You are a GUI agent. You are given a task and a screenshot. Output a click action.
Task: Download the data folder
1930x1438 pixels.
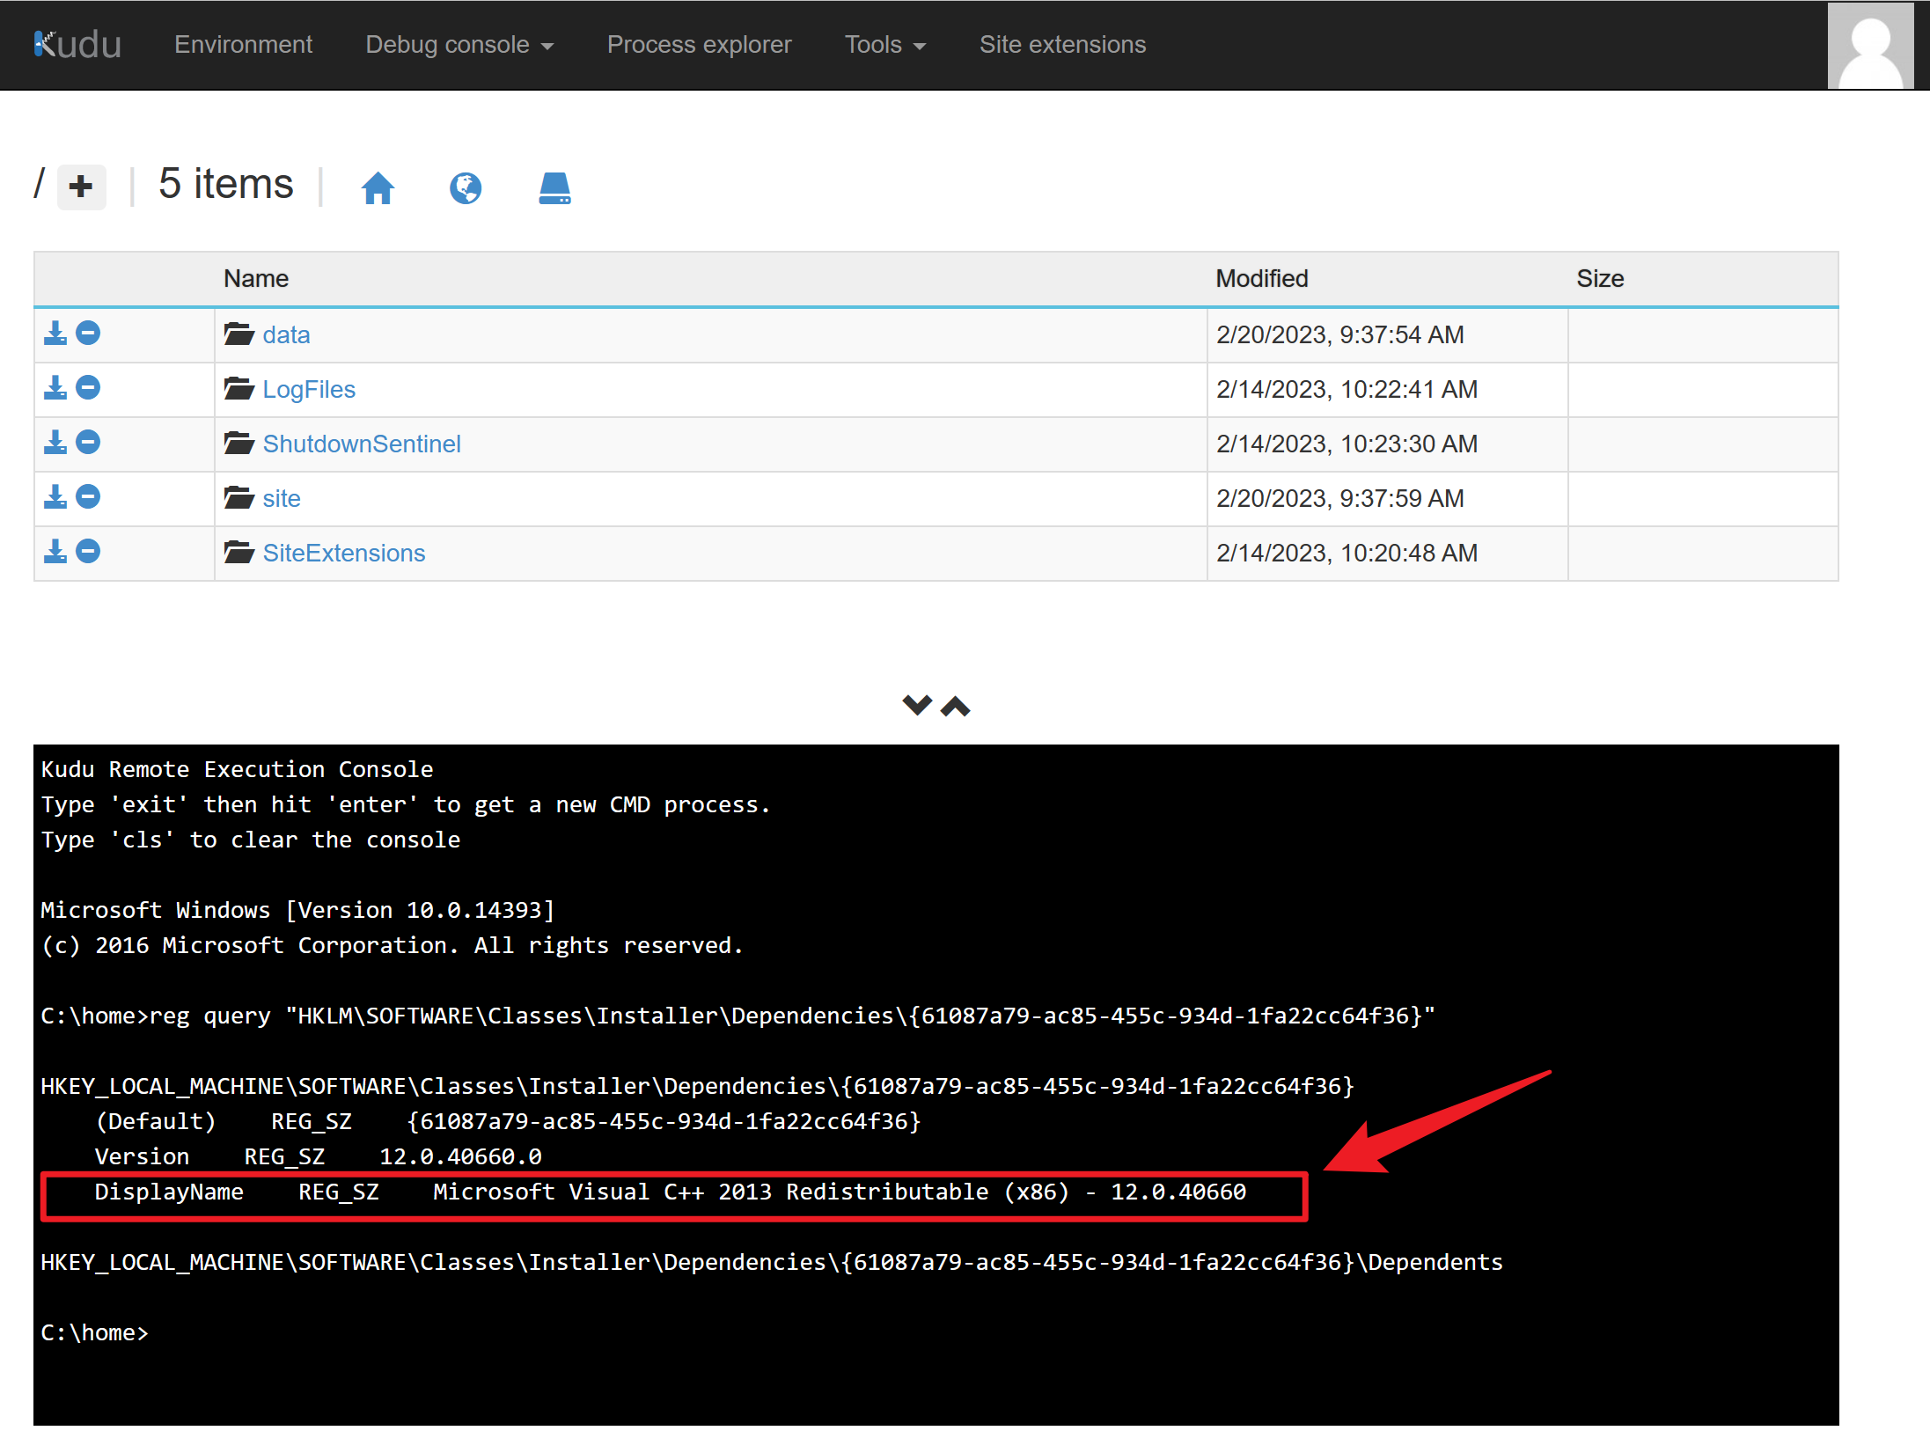(x=55, y=334)
